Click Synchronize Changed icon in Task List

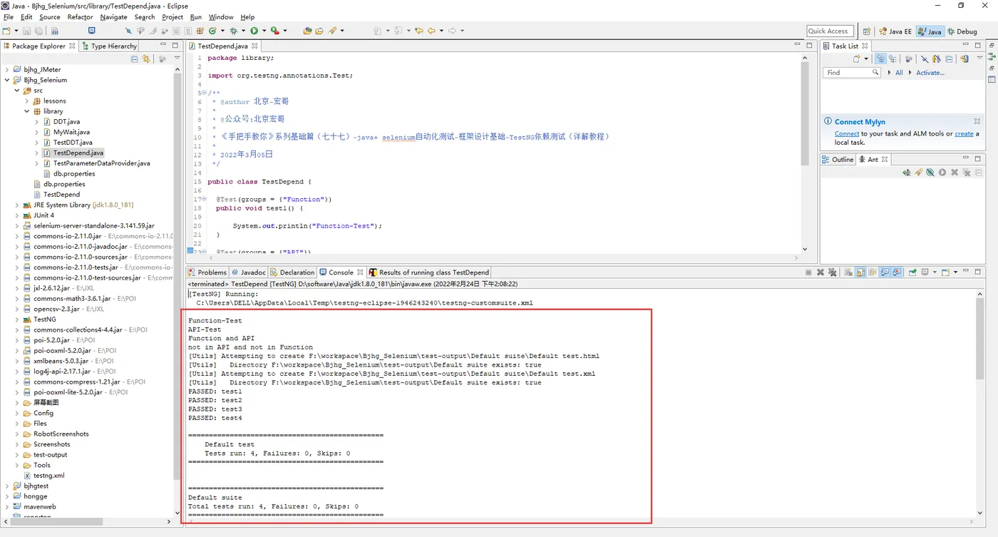pos(964,59)
